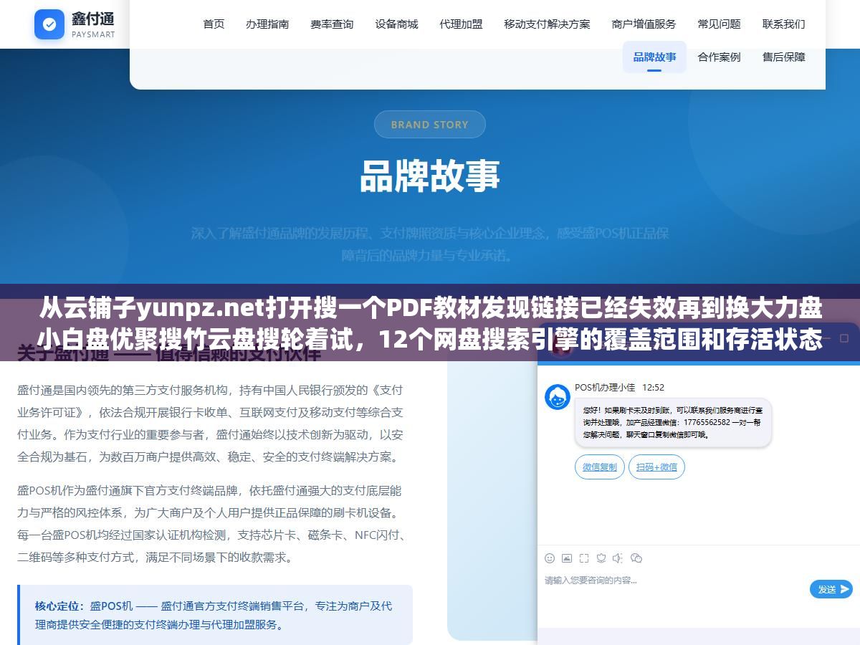
Task: Open 办理指南 menu item
Action: click(x=267, y=24)
